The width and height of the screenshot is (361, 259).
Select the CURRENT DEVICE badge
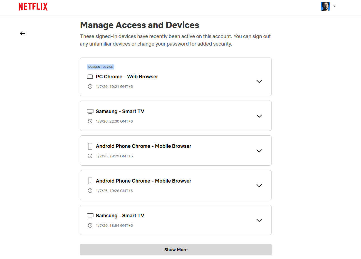(x=100, y=67)
